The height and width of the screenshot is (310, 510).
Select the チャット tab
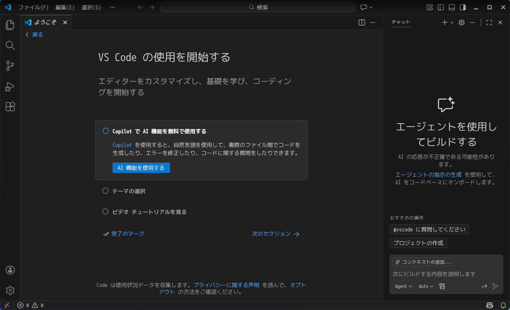tap(401, 23)
